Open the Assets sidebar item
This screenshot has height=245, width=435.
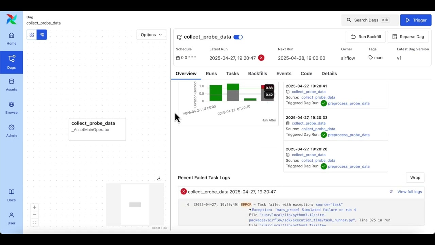coord(11,85)
